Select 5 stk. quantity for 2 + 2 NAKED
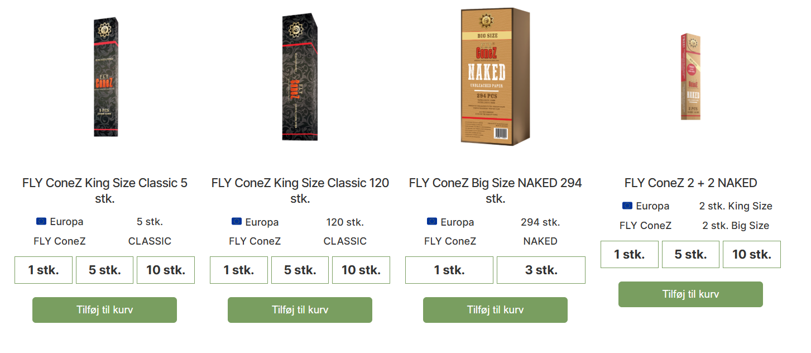 pyautogui.click(x=690, y=255)
